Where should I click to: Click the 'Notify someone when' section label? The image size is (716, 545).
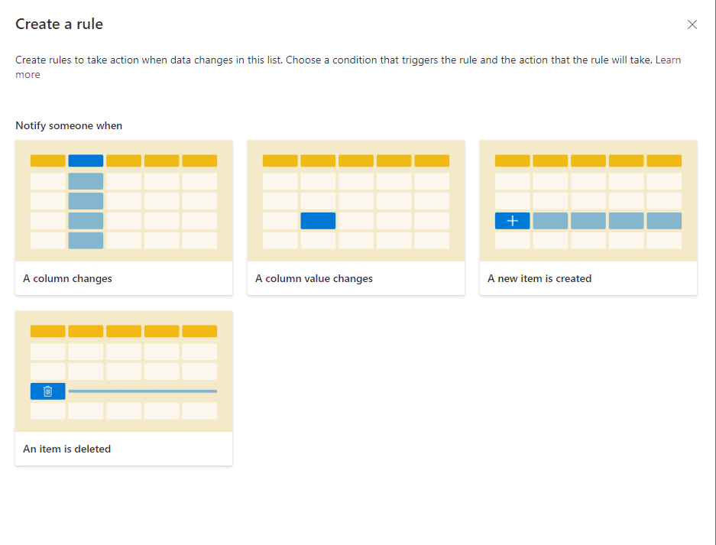coord(69,125)
